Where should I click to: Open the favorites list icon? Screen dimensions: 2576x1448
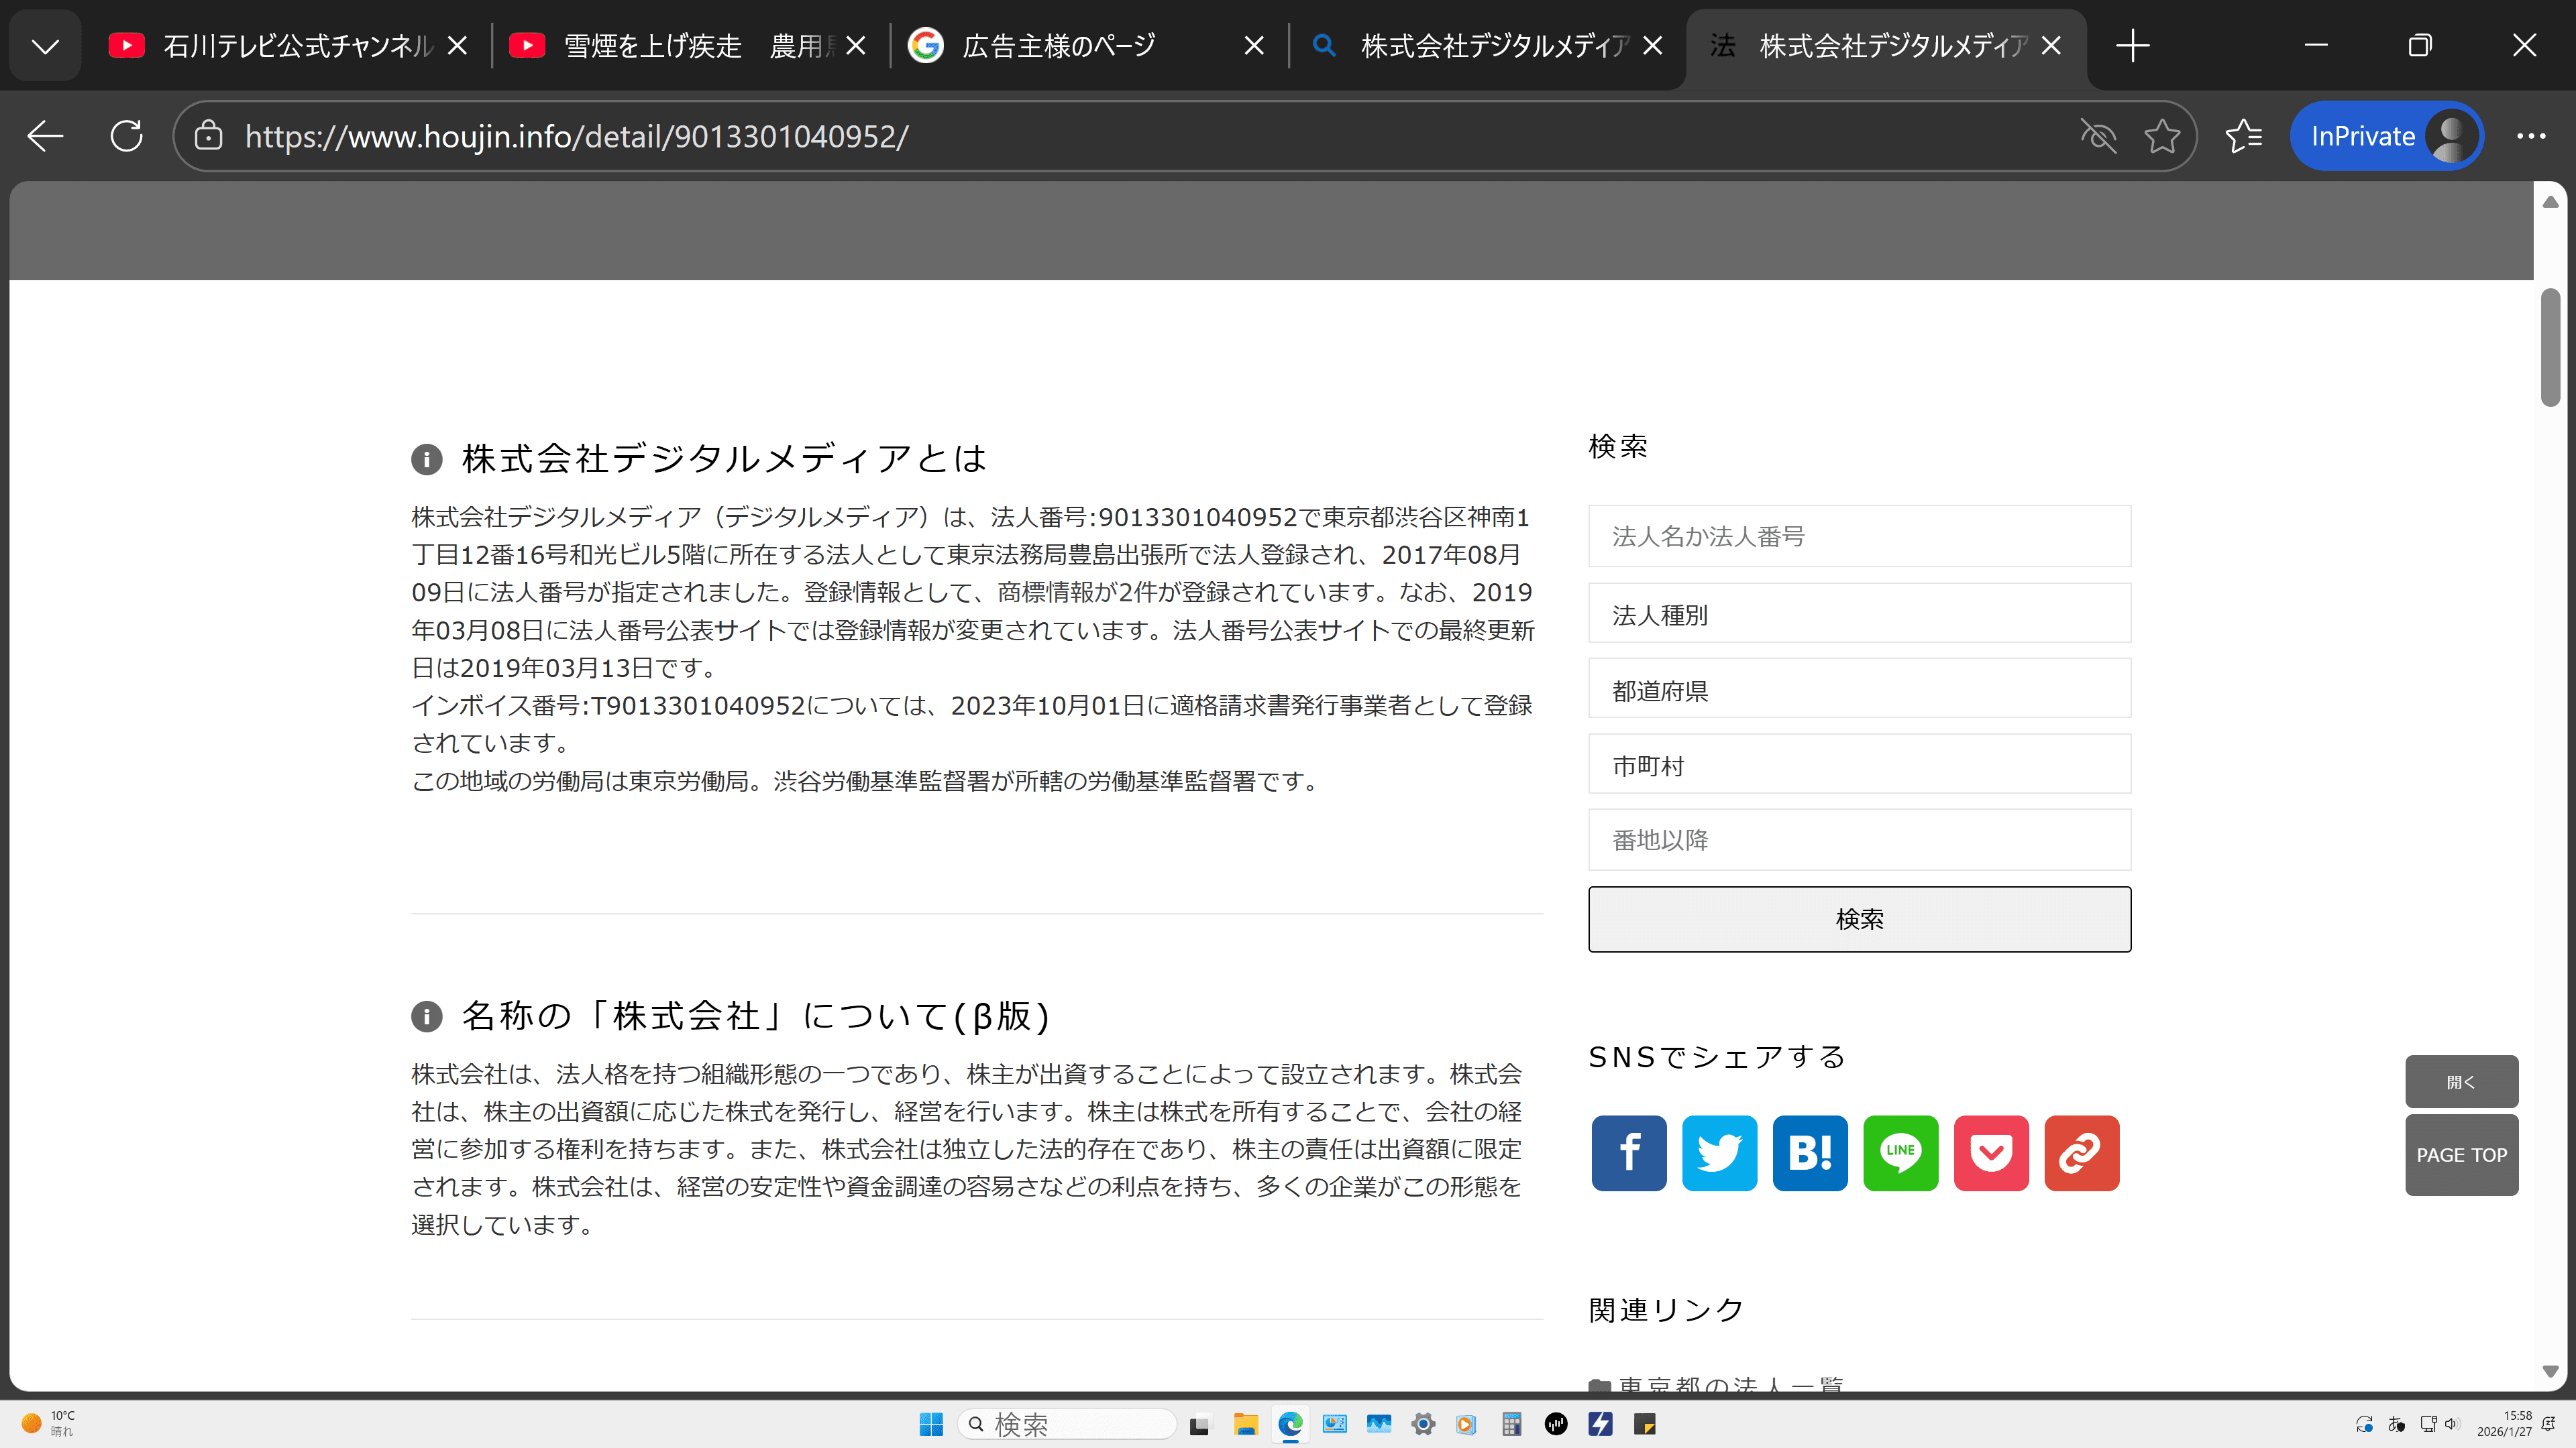[2243, 136]
